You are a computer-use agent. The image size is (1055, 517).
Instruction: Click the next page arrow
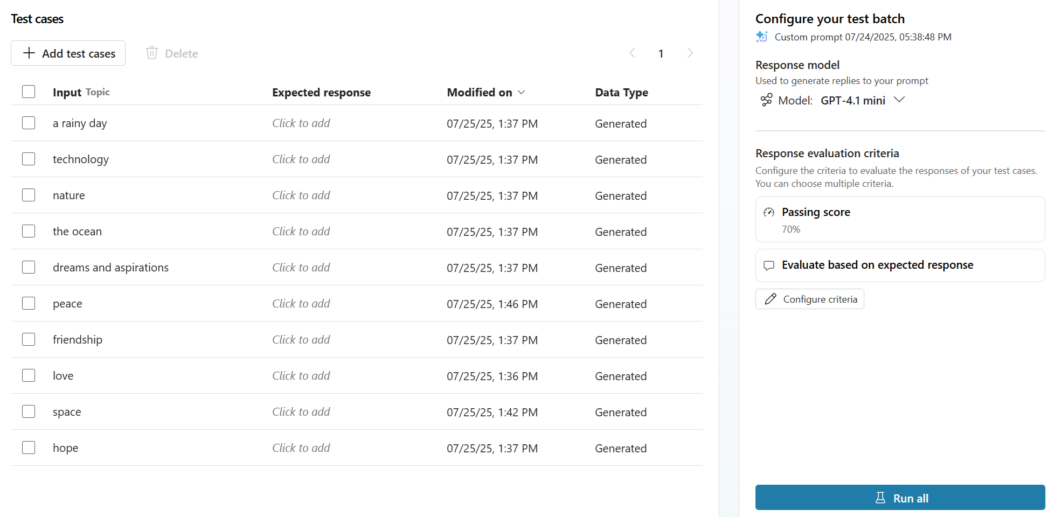click(x=690, y=53)
